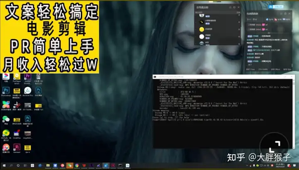This screenshot has height=170, width=299.
Task: Open the WeChat desktop shortcut
Action: click(6, 119)
